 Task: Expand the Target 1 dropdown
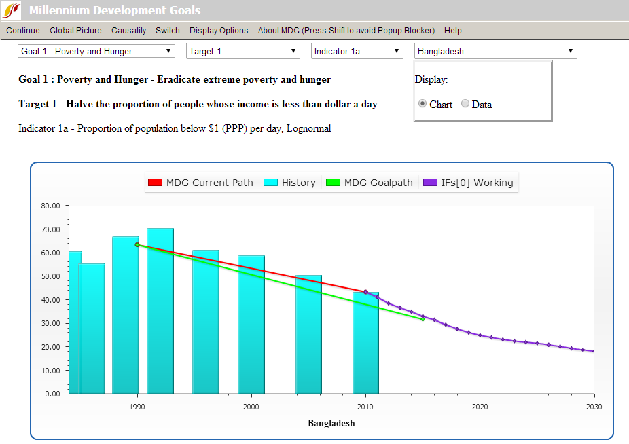242,51
